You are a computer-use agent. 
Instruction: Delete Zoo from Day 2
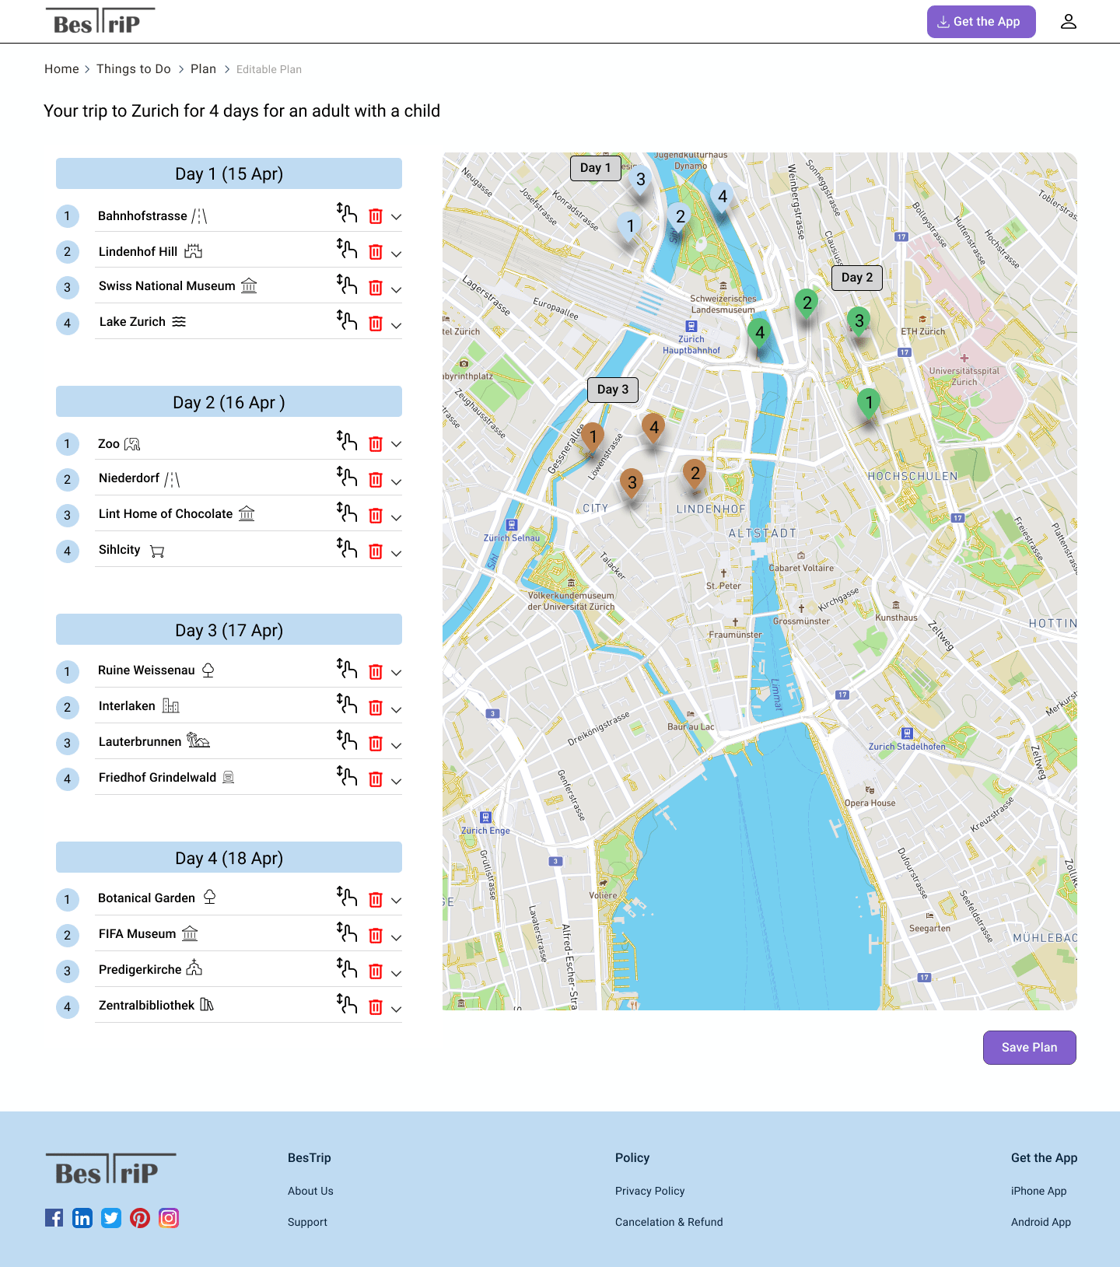point(376,444)
